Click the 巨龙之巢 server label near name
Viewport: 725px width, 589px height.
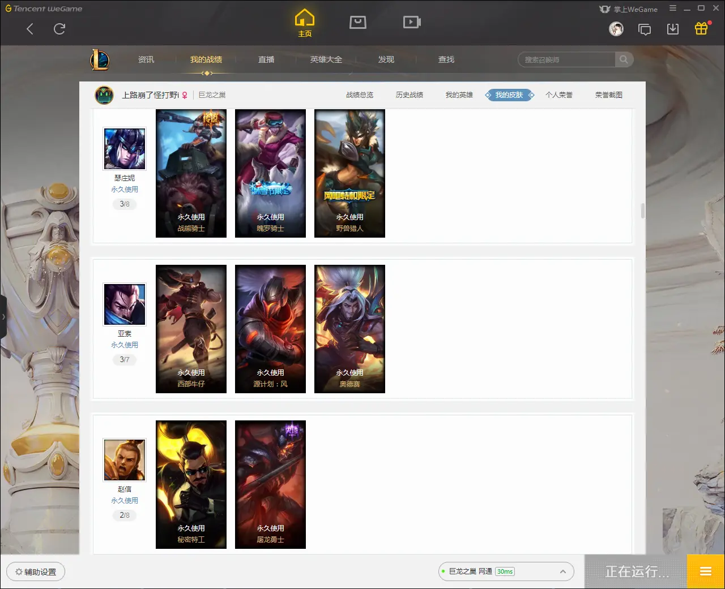(x=212, y=95)
